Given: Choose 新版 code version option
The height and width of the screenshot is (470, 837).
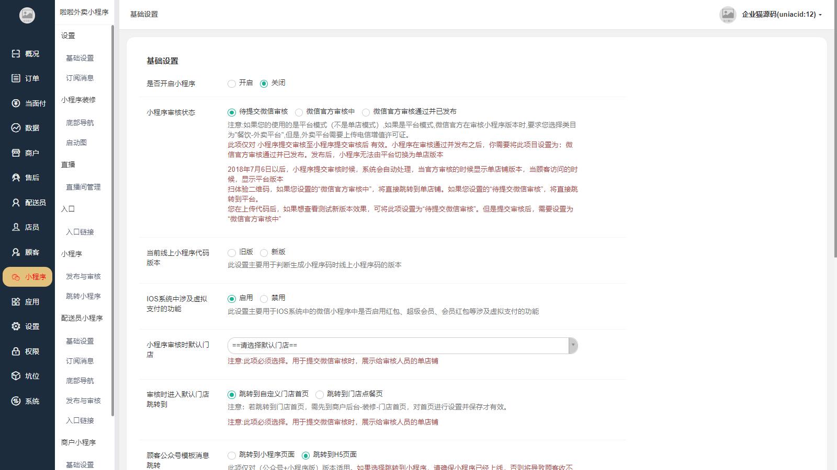Looking at the screenshot, I should (x=264, y=253).
